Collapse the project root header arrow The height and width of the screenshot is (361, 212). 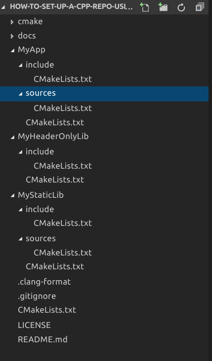coord(3,7)
